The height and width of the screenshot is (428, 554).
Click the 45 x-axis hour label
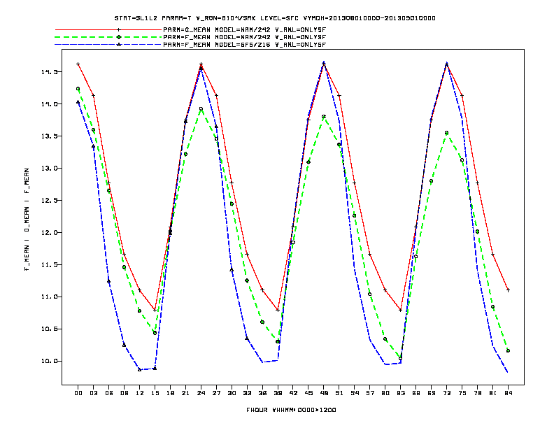[x=308, y=393]
